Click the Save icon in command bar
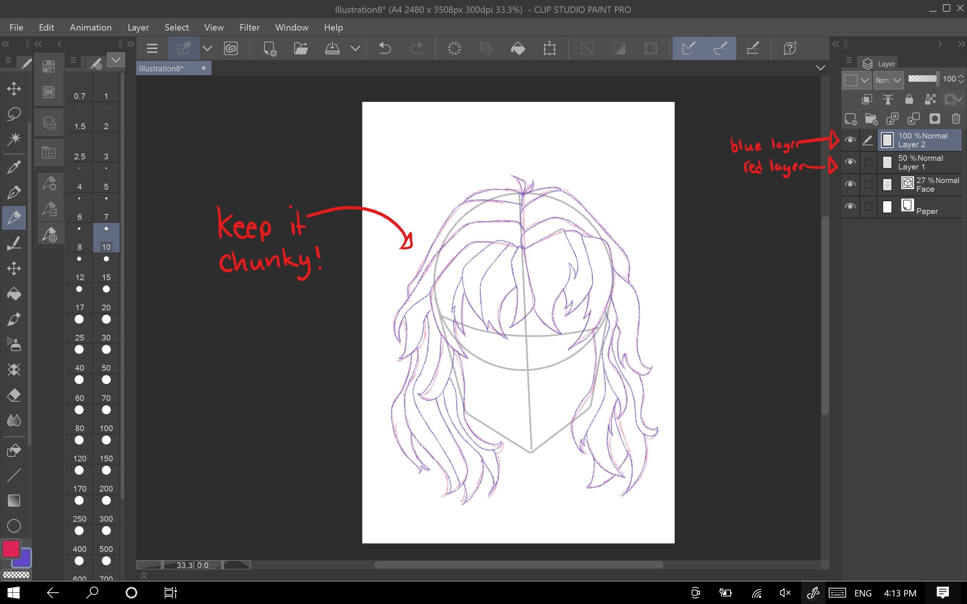967x604 pixels. 332,48
